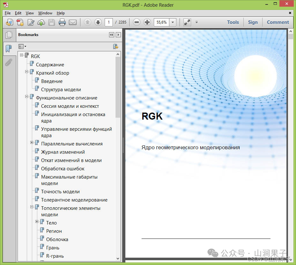
Task: Open the Edit menu
Action: (x=18, y=13)
